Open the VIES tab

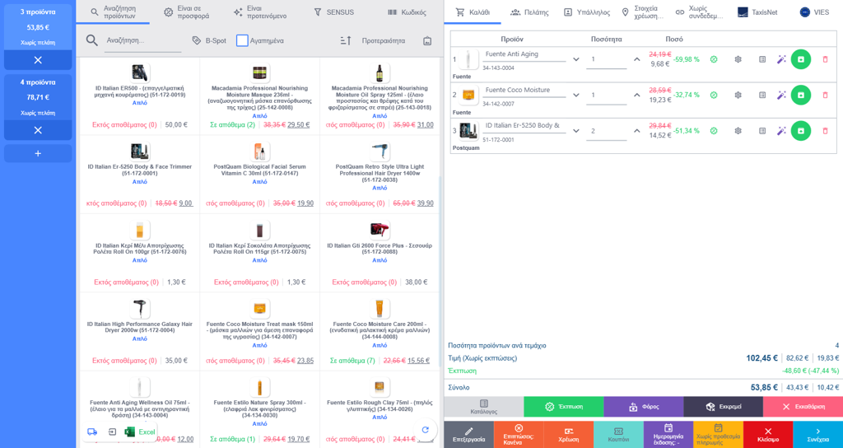tap(814, 12)
